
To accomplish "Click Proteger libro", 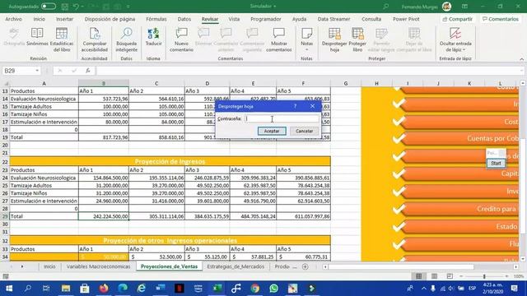I will tap(357, 39).
